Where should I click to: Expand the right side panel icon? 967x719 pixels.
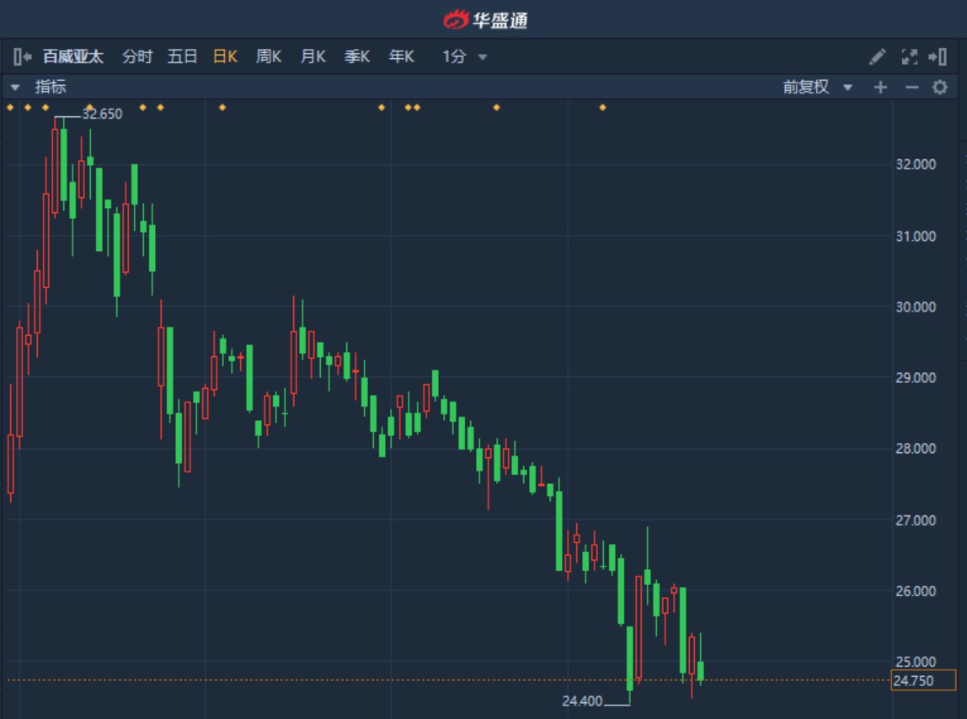coord(938,57)
